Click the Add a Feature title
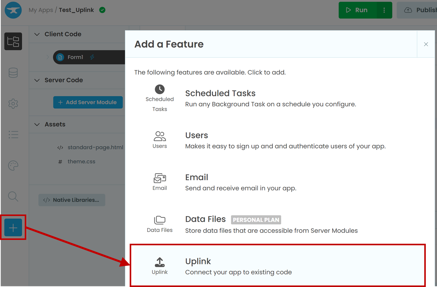This screenshot has width=437, height=287. click(x=169, y=44)
